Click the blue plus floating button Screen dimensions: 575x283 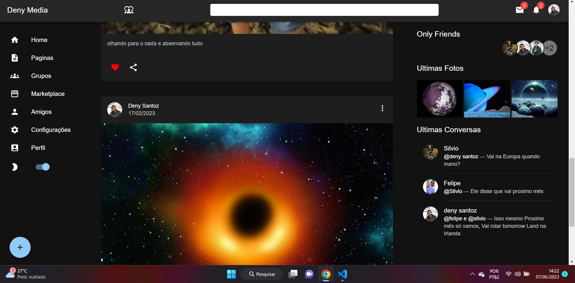coord(20,247)
